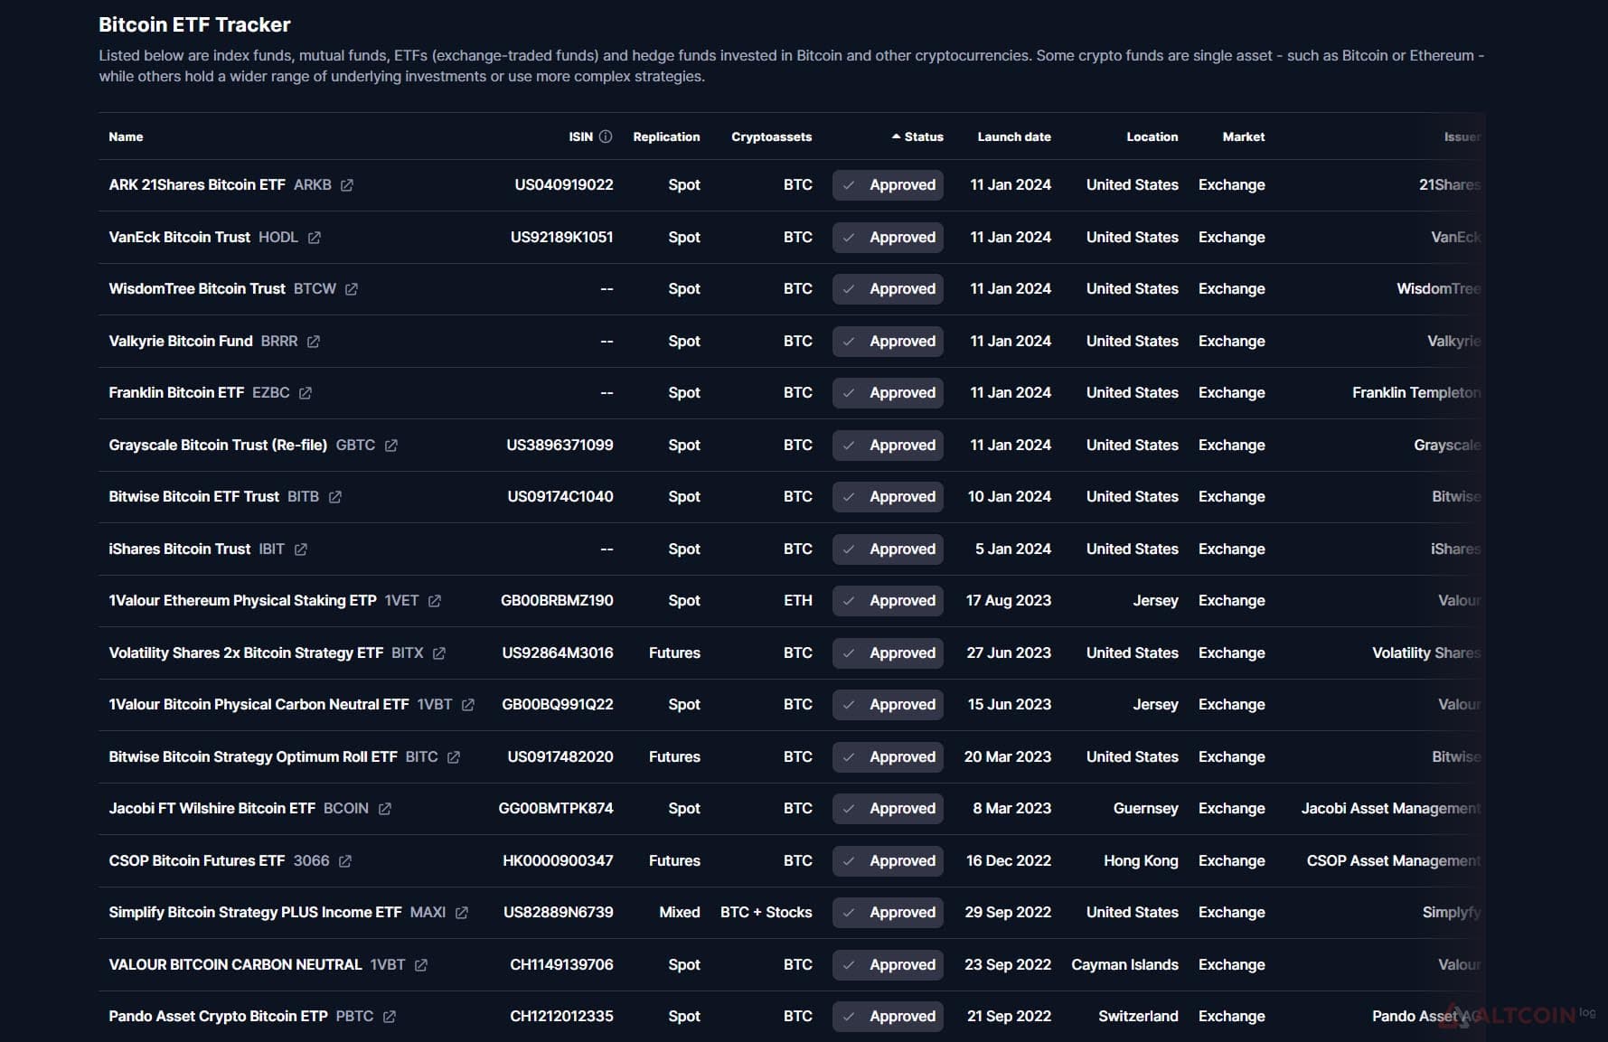Open external link icon for Simplify MAXI
The image size is (1608, 1042).
(462, 913)
